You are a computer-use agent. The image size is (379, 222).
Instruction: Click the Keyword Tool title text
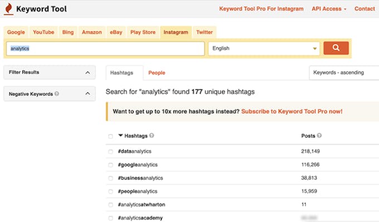(41, 9)
